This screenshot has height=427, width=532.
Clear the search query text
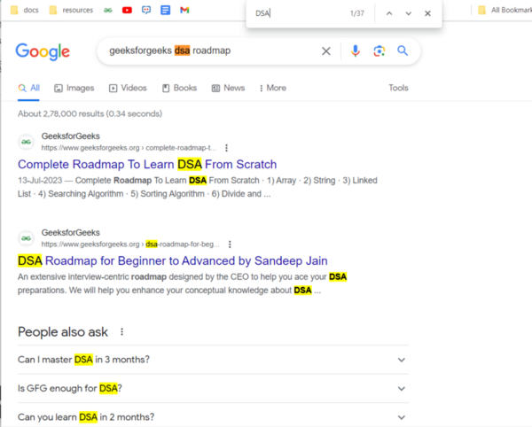click(326, 51)
